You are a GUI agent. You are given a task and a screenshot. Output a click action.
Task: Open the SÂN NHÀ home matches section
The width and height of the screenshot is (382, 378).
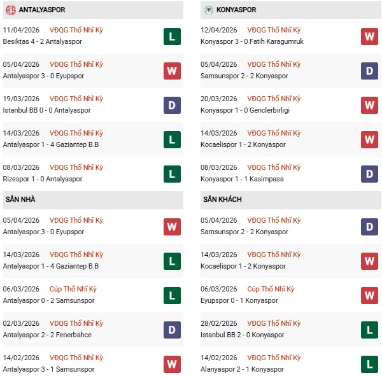coord(20,199)
